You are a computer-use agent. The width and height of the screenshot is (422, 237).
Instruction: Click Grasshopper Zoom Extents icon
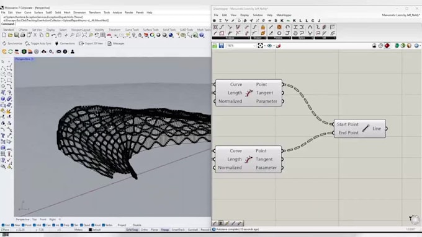point(260,46)
